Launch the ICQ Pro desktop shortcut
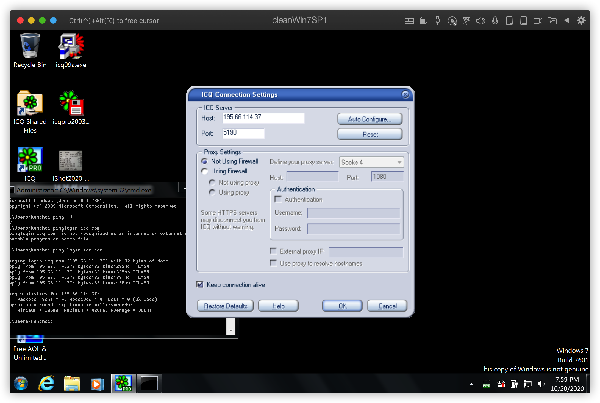600x403 pixels. (x=30, y=164)
